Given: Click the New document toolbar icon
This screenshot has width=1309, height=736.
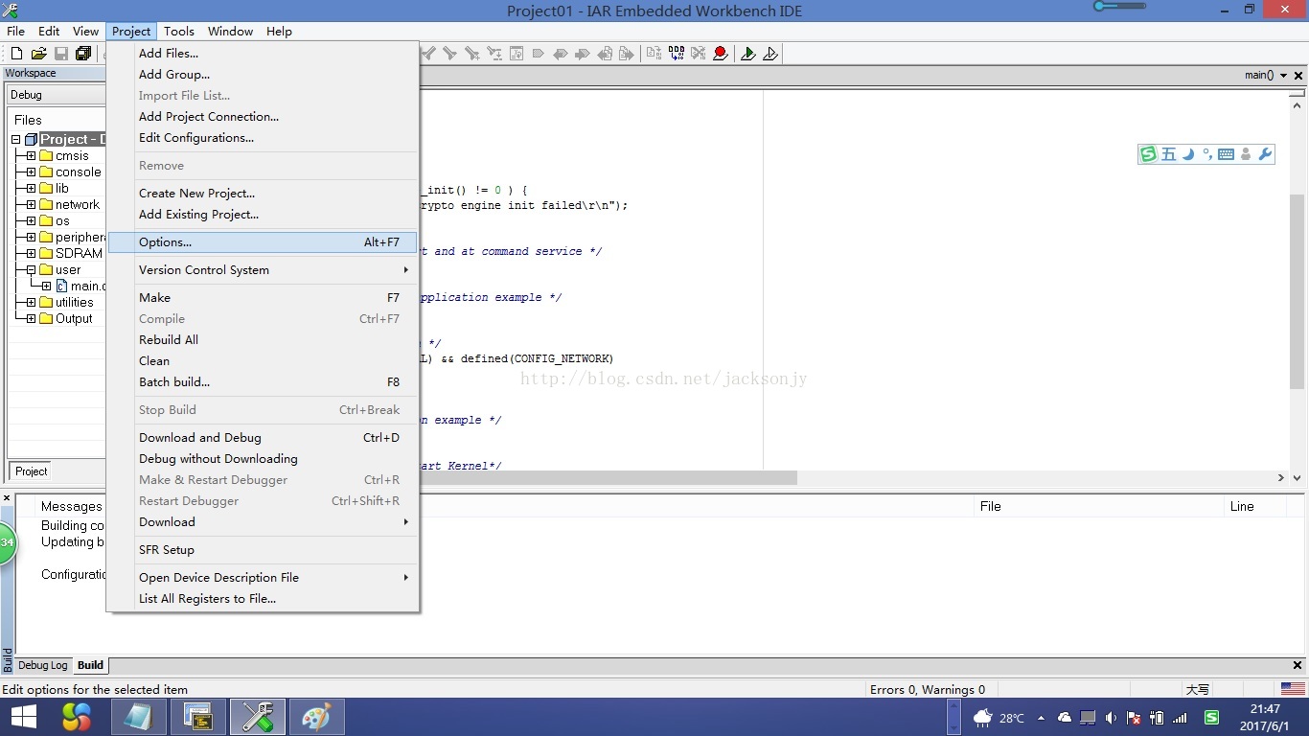Looking at the screenshot, I should tap(16, 54).
